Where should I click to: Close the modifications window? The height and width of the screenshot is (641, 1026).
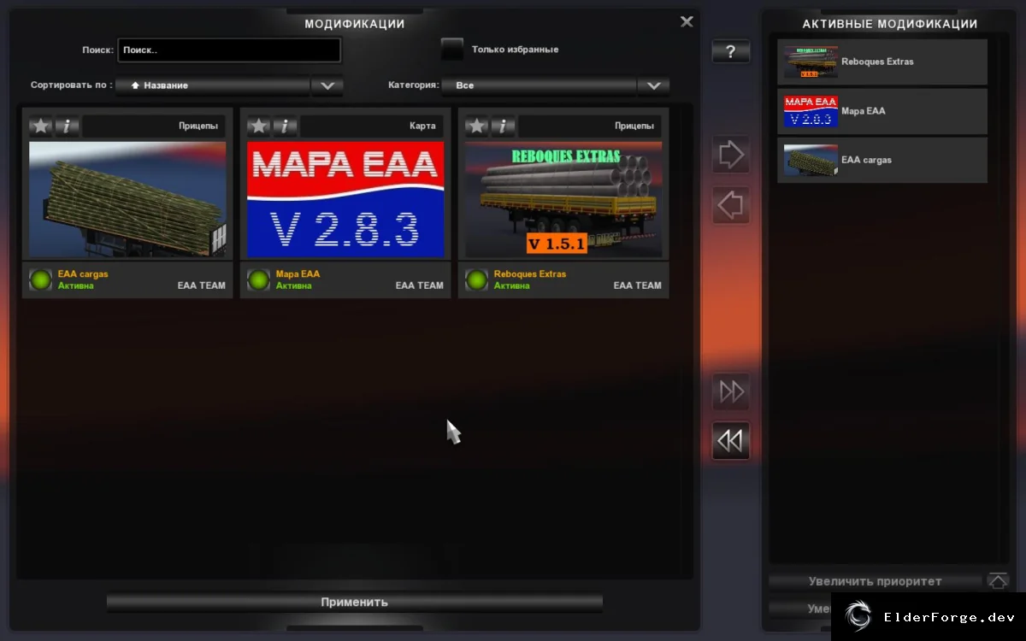[x=687, y=22]
